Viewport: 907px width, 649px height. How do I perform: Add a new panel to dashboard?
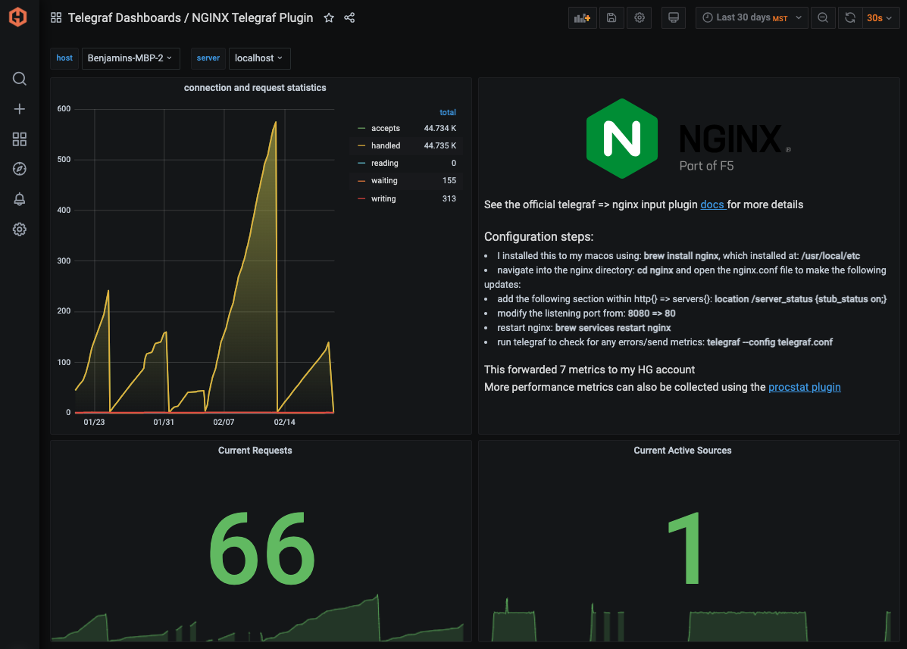pos(582,18)
